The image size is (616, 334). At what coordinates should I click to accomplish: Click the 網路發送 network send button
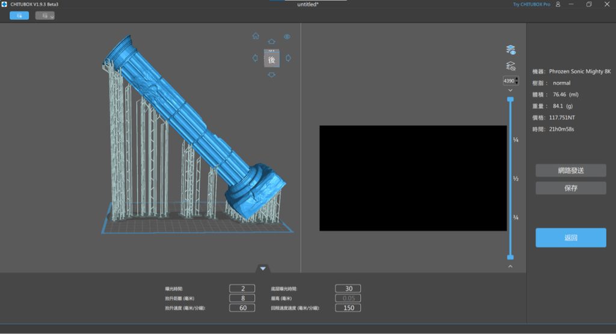[570, 170]
